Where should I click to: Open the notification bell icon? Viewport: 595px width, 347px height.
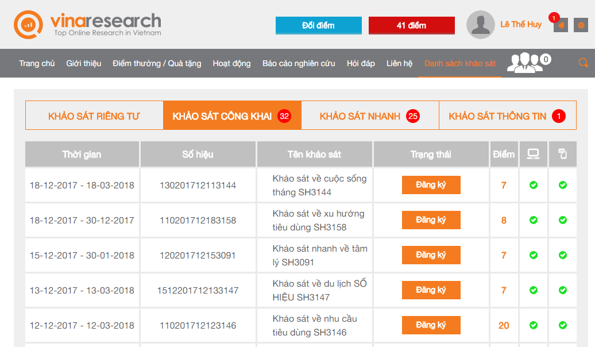561,25
